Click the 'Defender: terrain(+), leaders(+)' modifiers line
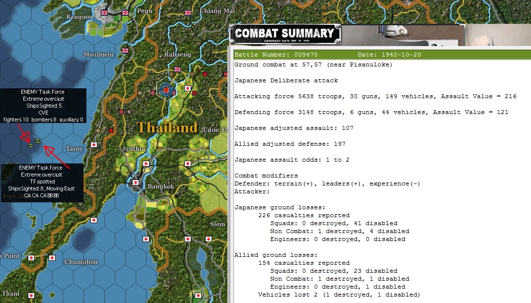The image size is (531, 303). click(x=327, y=183)
